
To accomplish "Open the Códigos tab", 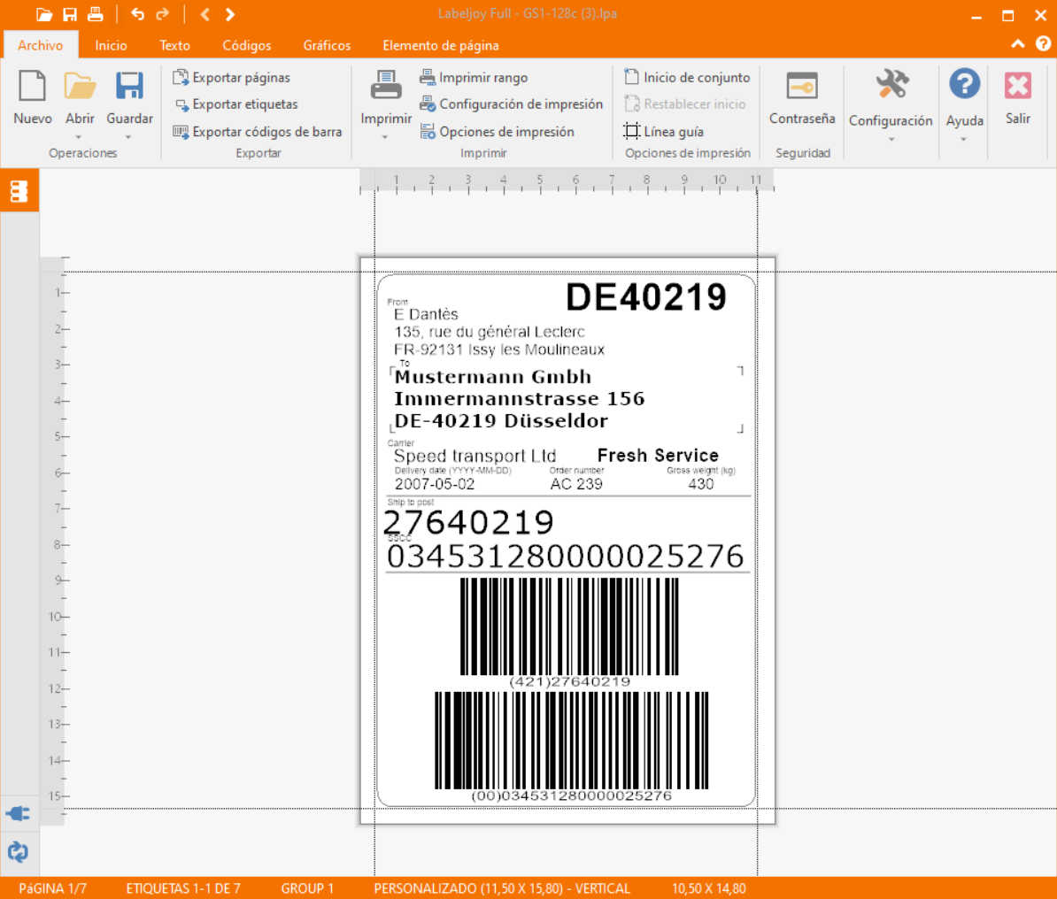I will [x=247, y=45].
